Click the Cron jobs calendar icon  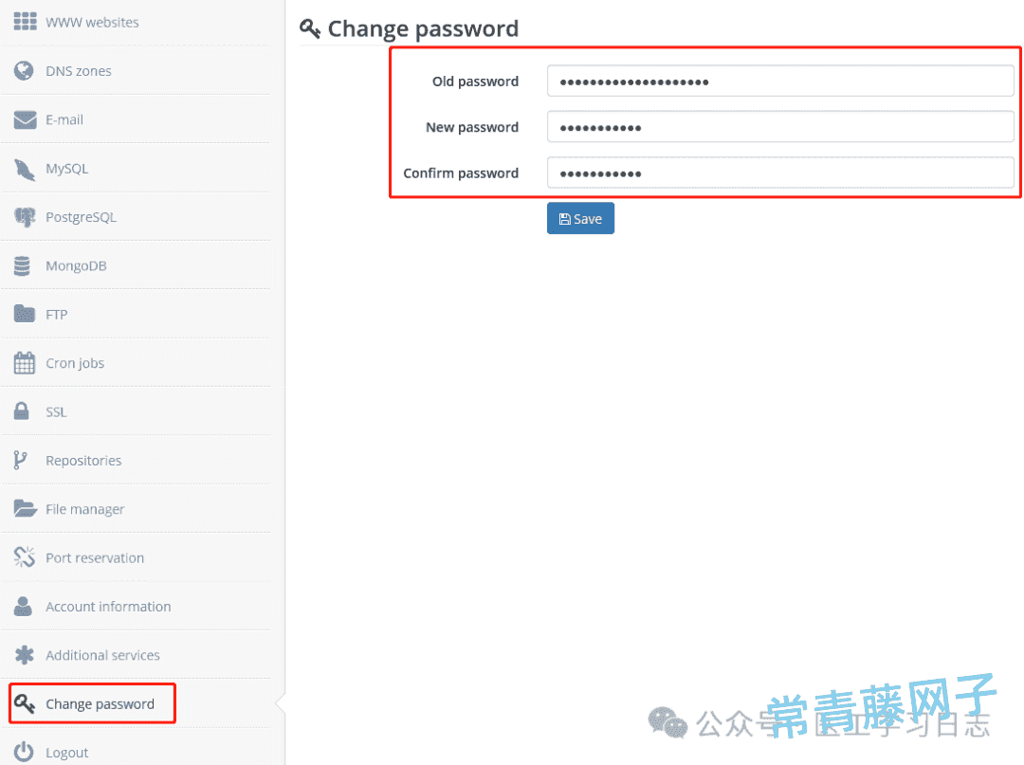click(x=24, y=362)
